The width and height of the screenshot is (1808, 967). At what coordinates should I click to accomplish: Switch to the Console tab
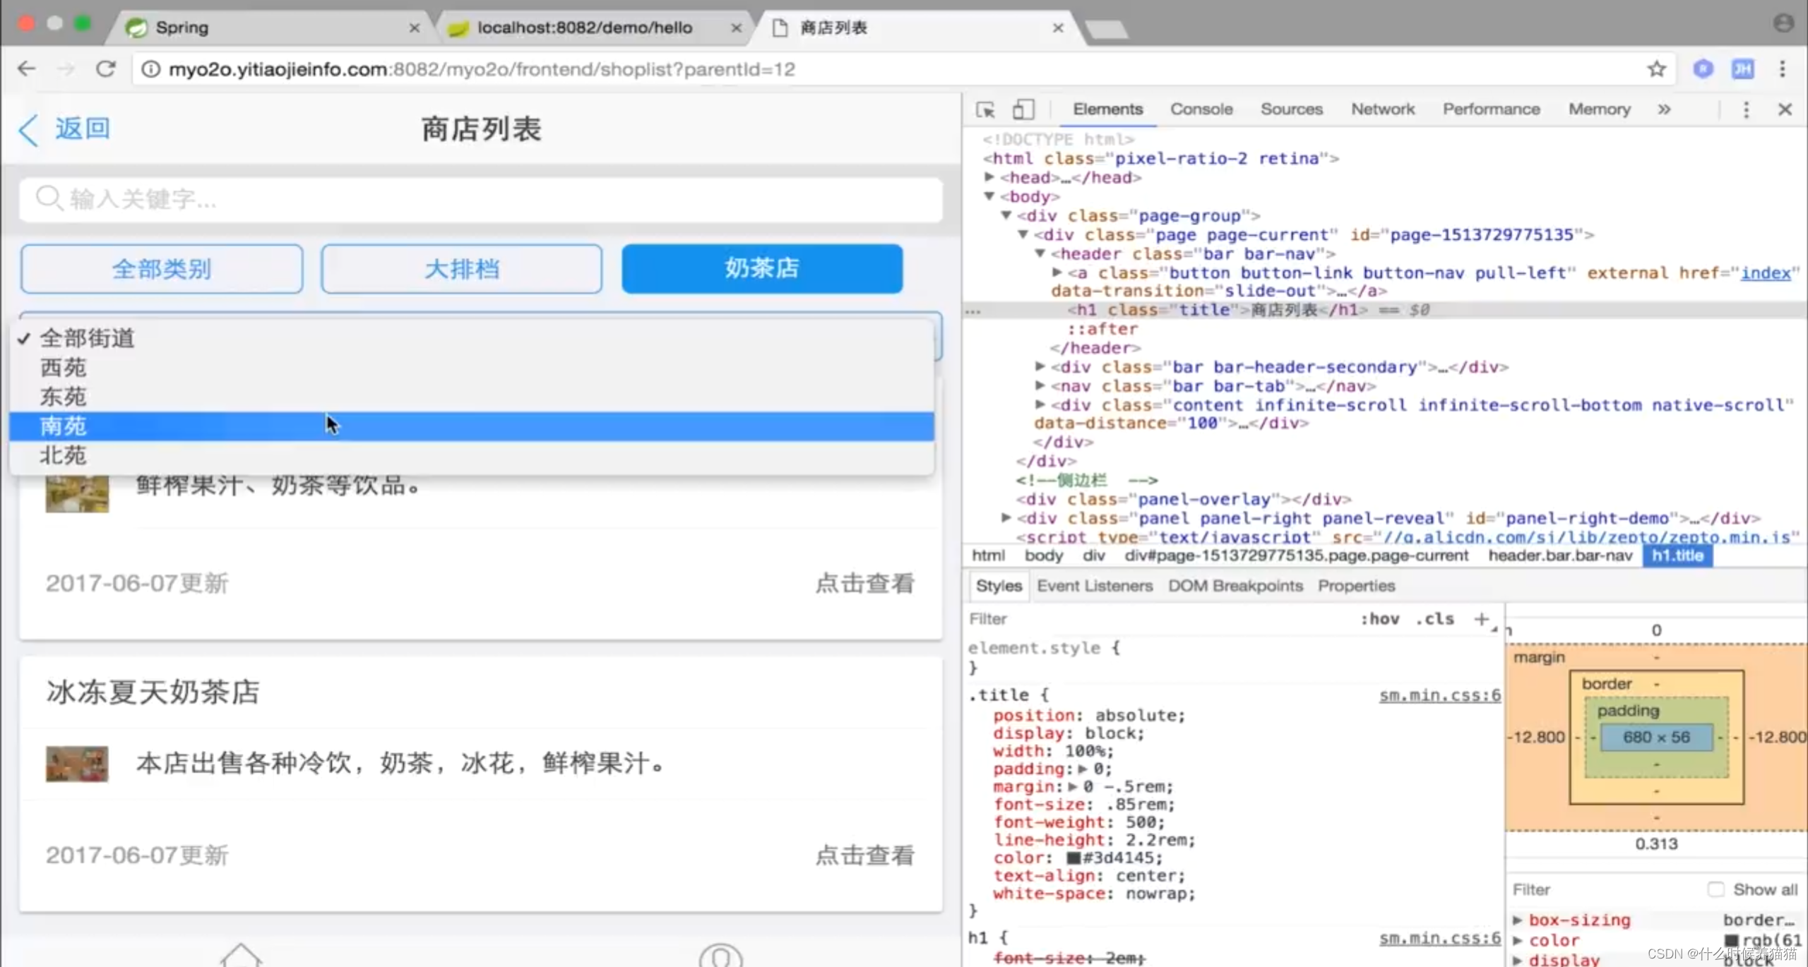[x=1201, y=109]
